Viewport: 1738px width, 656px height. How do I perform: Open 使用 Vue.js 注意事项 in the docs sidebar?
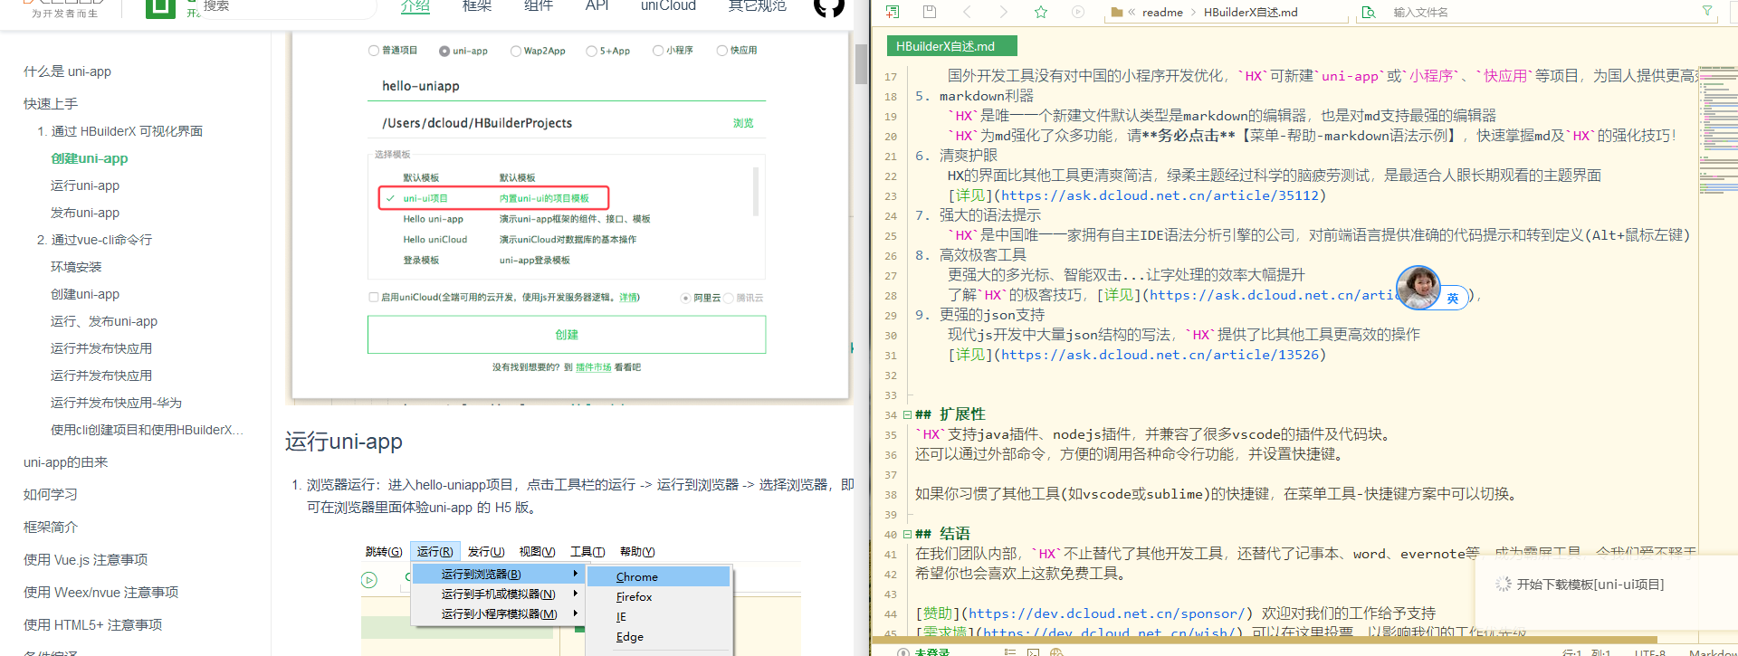point(86,560)
